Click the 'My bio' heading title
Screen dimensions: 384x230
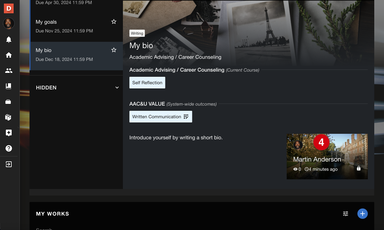[x=141, y=45]
